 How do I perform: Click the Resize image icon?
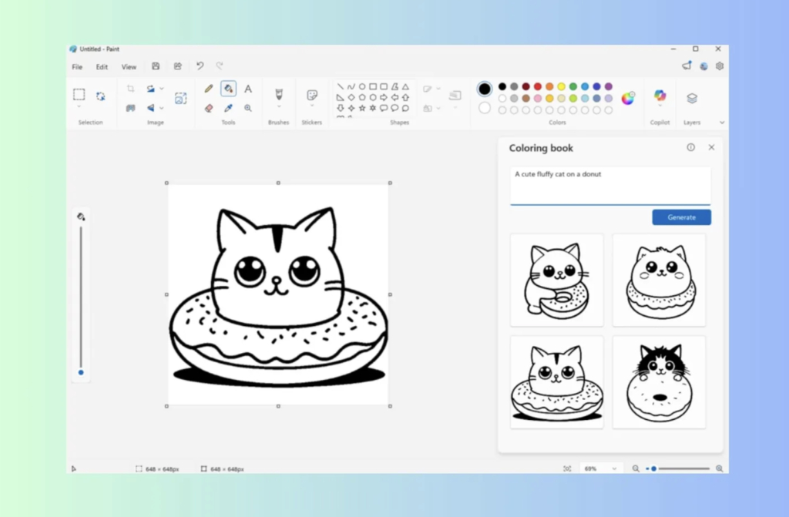click(181, 98)
